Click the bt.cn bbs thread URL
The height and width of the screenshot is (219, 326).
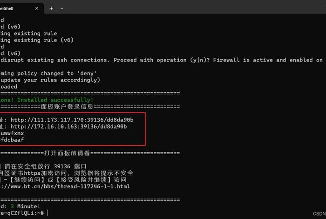coord(65,186)
